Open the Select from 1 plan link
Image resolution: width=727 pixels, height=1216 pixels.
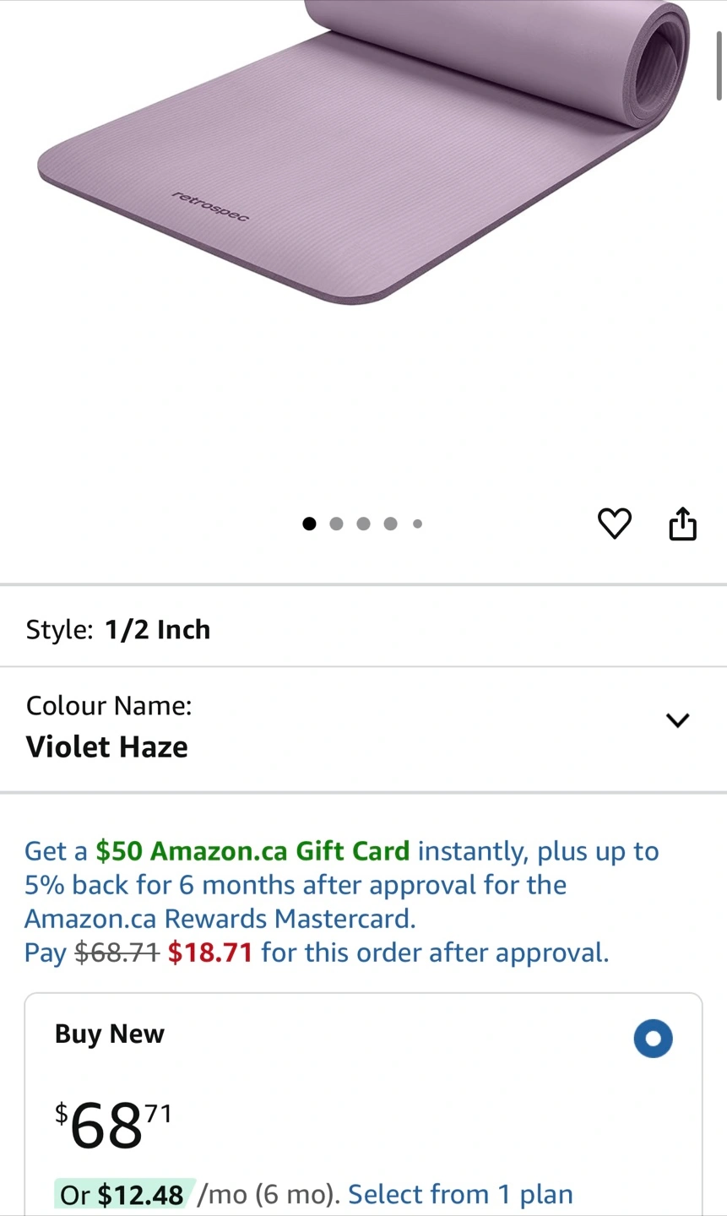(460, 1194)
